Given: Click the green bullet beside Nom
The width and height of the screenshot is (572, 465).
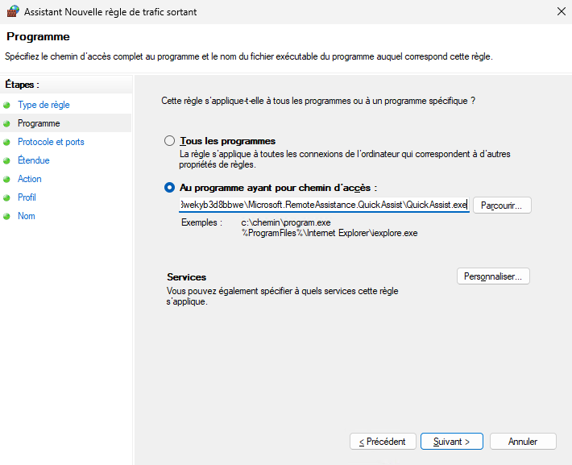Looking at the screenshot, I should coord(7,217).
